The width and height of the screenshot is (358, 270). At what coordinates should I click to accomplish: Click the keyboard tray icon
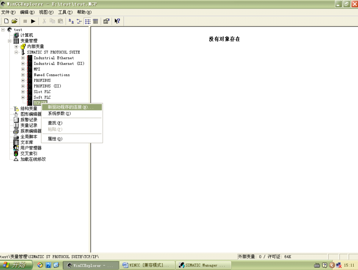point(317,266)
